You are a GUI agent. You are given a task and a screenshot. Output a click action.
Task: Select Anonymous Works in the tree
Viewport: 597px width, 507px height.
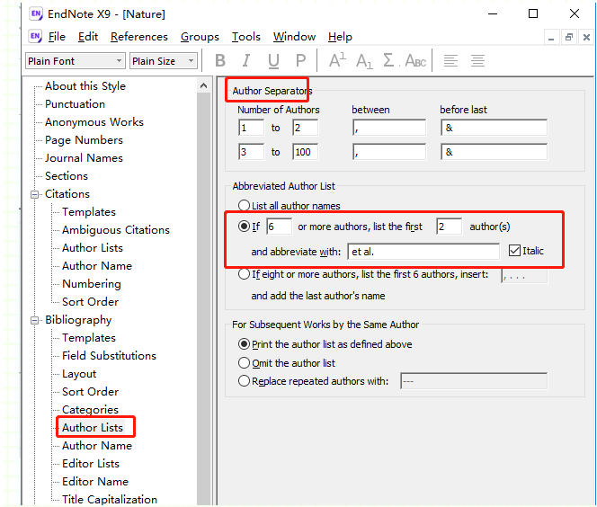[94, 121]
